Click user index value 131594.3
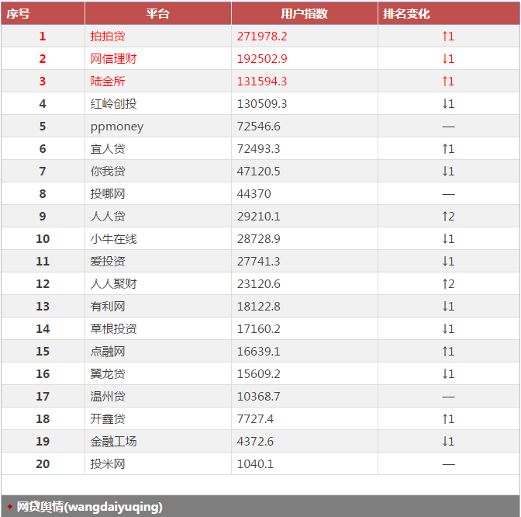 [262, 82]
